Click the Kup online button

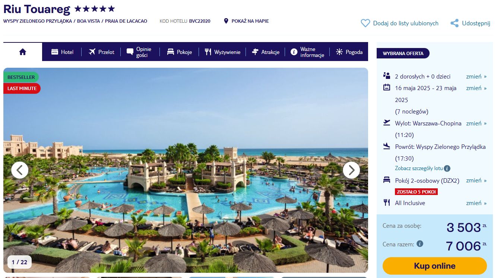tap(434, 266)
